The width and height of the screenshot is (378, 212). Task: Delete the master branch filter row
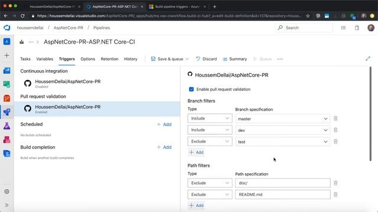coord(335,118)
